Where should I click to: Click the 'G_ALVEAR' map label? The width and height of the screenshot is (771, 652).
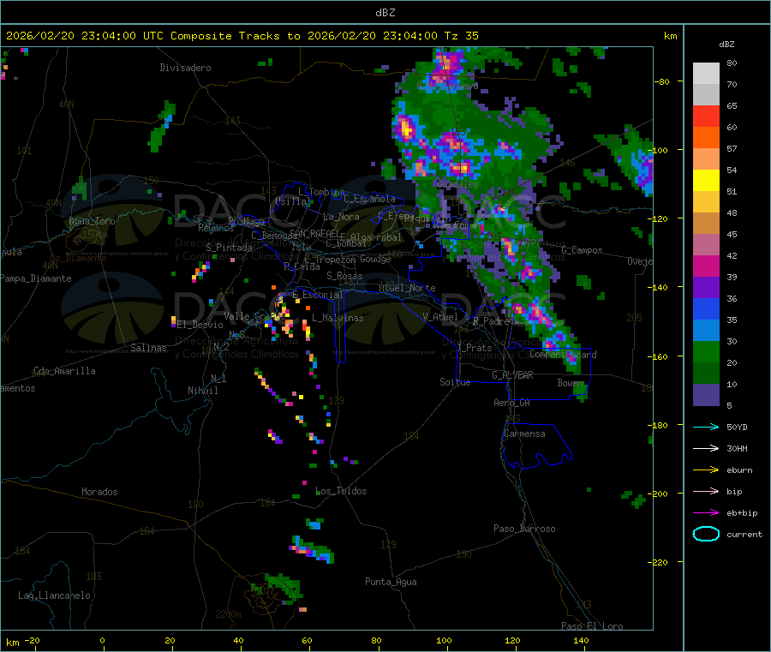point(512,375)
